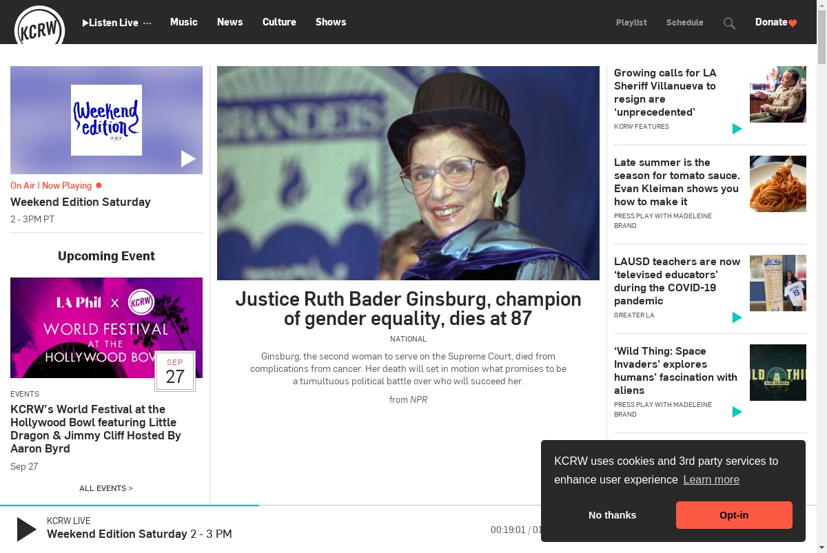Decline cookies with No thanks
827x553 pixels.
point(613,515)
